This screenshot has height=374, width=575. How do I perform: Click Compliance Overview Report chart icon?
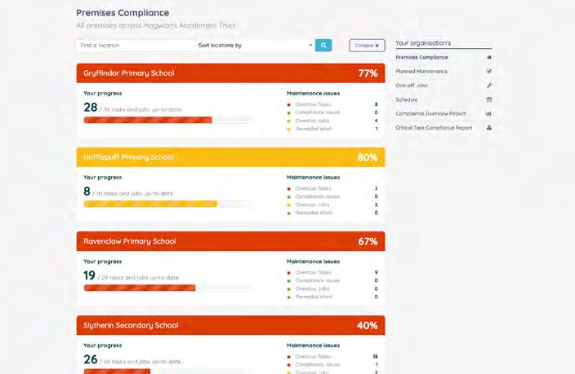pos(488,113)
